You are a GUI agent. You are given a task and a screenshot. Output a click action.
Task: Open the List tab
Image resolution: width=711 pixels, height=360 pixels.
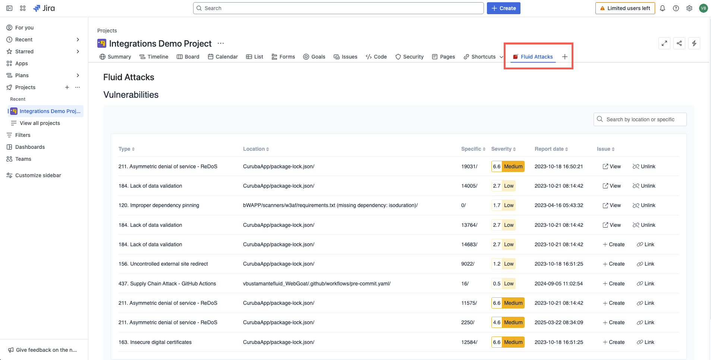255,57
